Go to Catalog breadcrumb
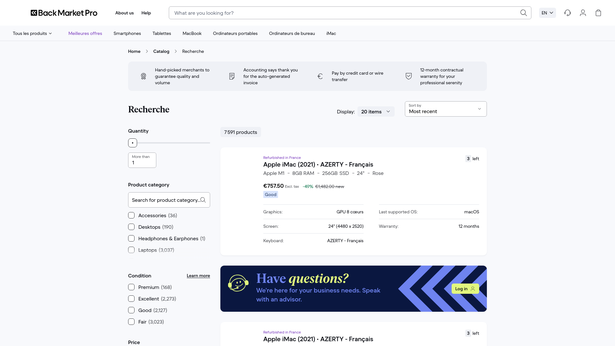This screenshot has width=615, height=346. (x=161, y=51)
